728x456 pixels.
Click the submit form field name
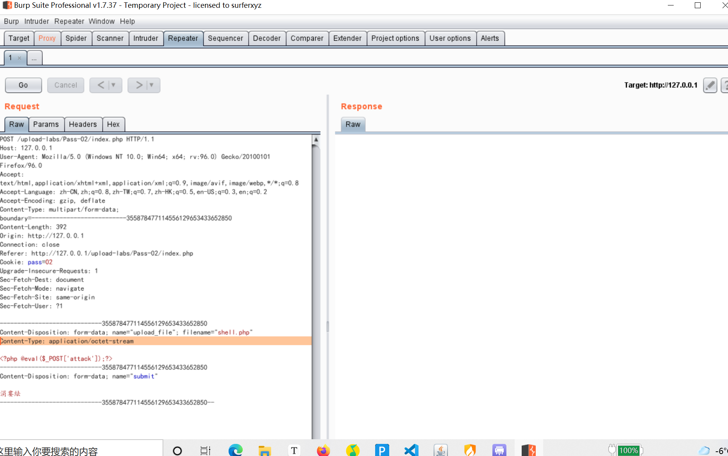tap(144, 376)
